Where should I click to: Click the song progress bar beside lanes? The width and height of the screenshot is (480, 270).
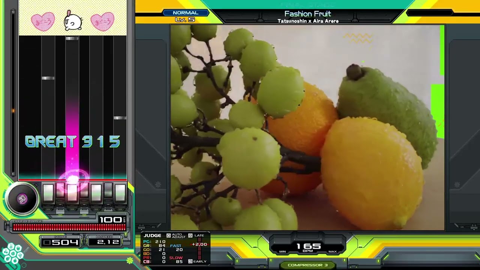click(x=13, y=93)
